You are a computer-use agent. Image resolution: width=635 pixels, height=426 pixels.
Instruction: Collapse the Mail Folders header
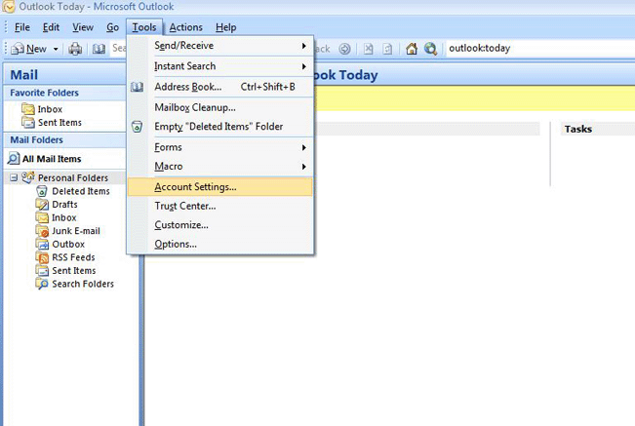pyautogui.click(x=64, y=140)
